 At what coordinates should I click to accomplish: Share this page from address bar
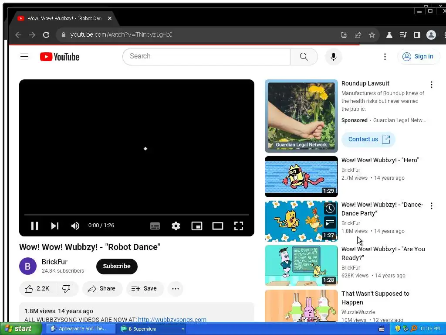click(358, 35)
